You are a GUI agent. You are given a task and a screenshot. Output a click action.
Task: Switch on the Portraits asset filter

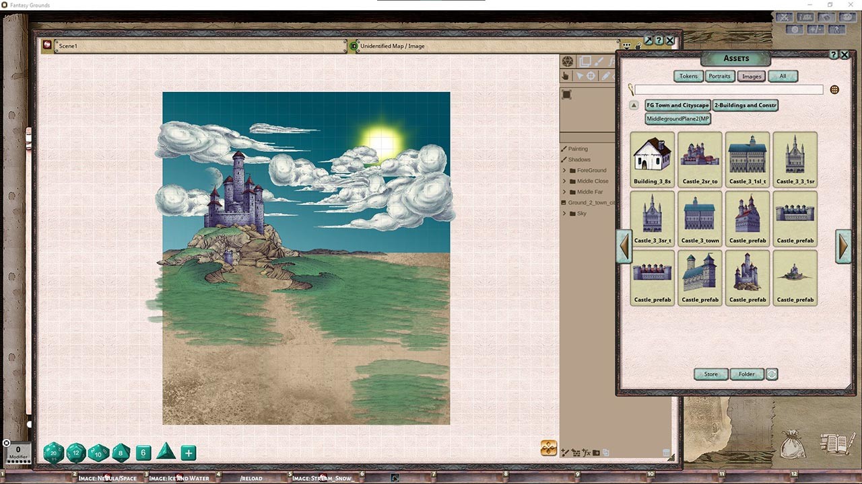(719, 76)
